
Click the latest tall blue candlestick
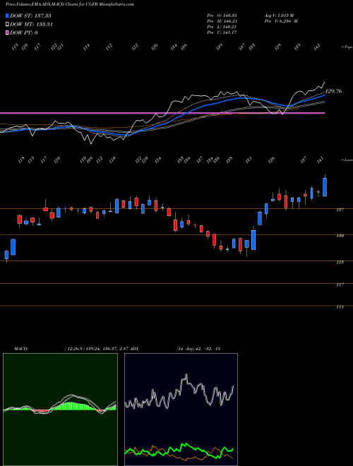coord(325,187)
